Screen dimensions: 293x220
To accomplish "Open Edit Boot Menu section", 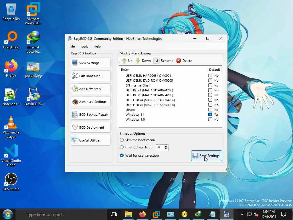I will point(91,76).
